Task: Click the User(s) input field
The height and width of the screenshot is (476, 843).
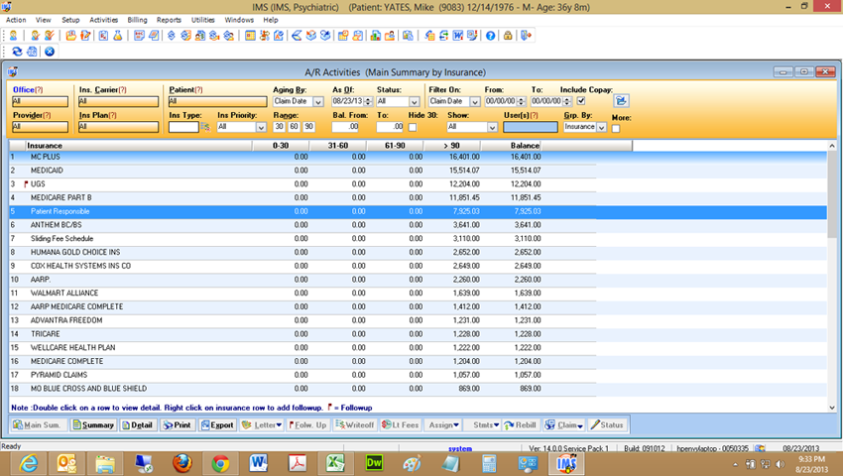Action: click(x=531, y=127)
